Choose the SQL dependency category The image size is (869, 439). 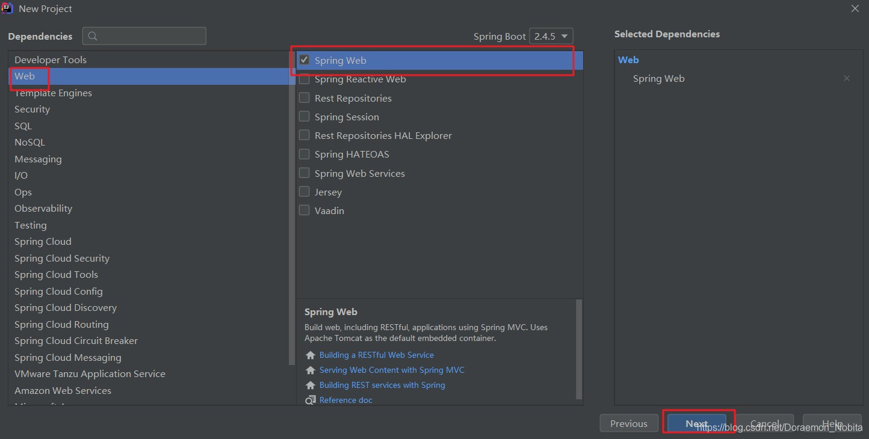pyautogui.click(x=23, y=126)
